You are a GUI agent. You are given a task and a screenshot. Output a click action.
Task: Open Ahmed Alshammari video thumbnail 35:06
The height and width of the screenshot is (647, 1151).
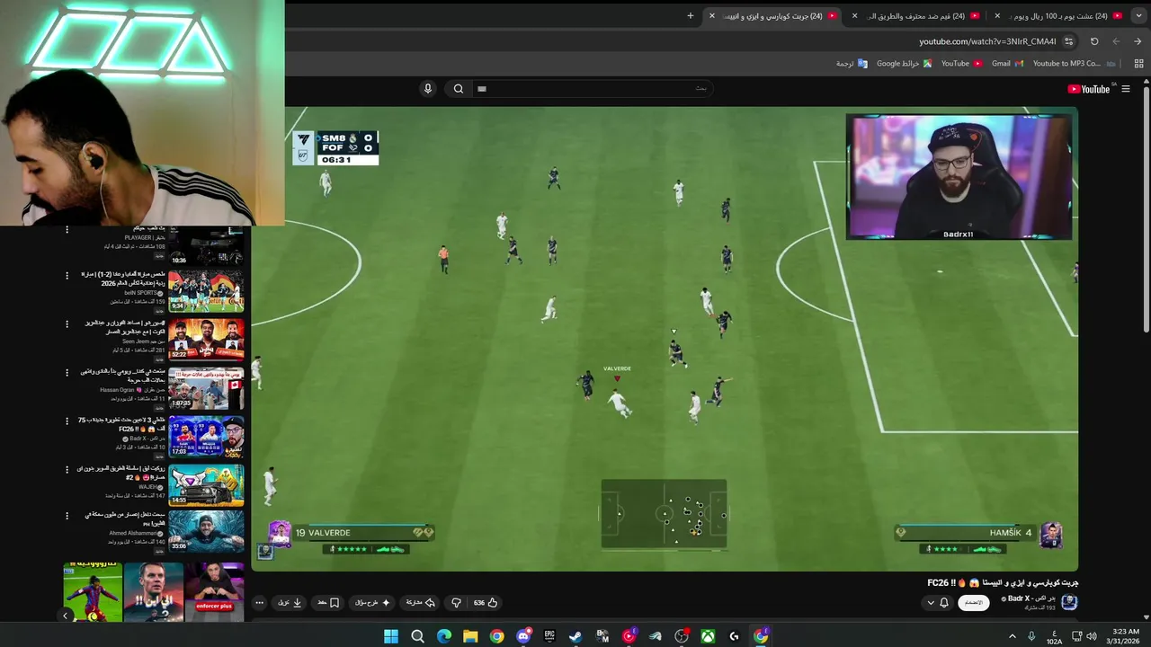point(206,531)
